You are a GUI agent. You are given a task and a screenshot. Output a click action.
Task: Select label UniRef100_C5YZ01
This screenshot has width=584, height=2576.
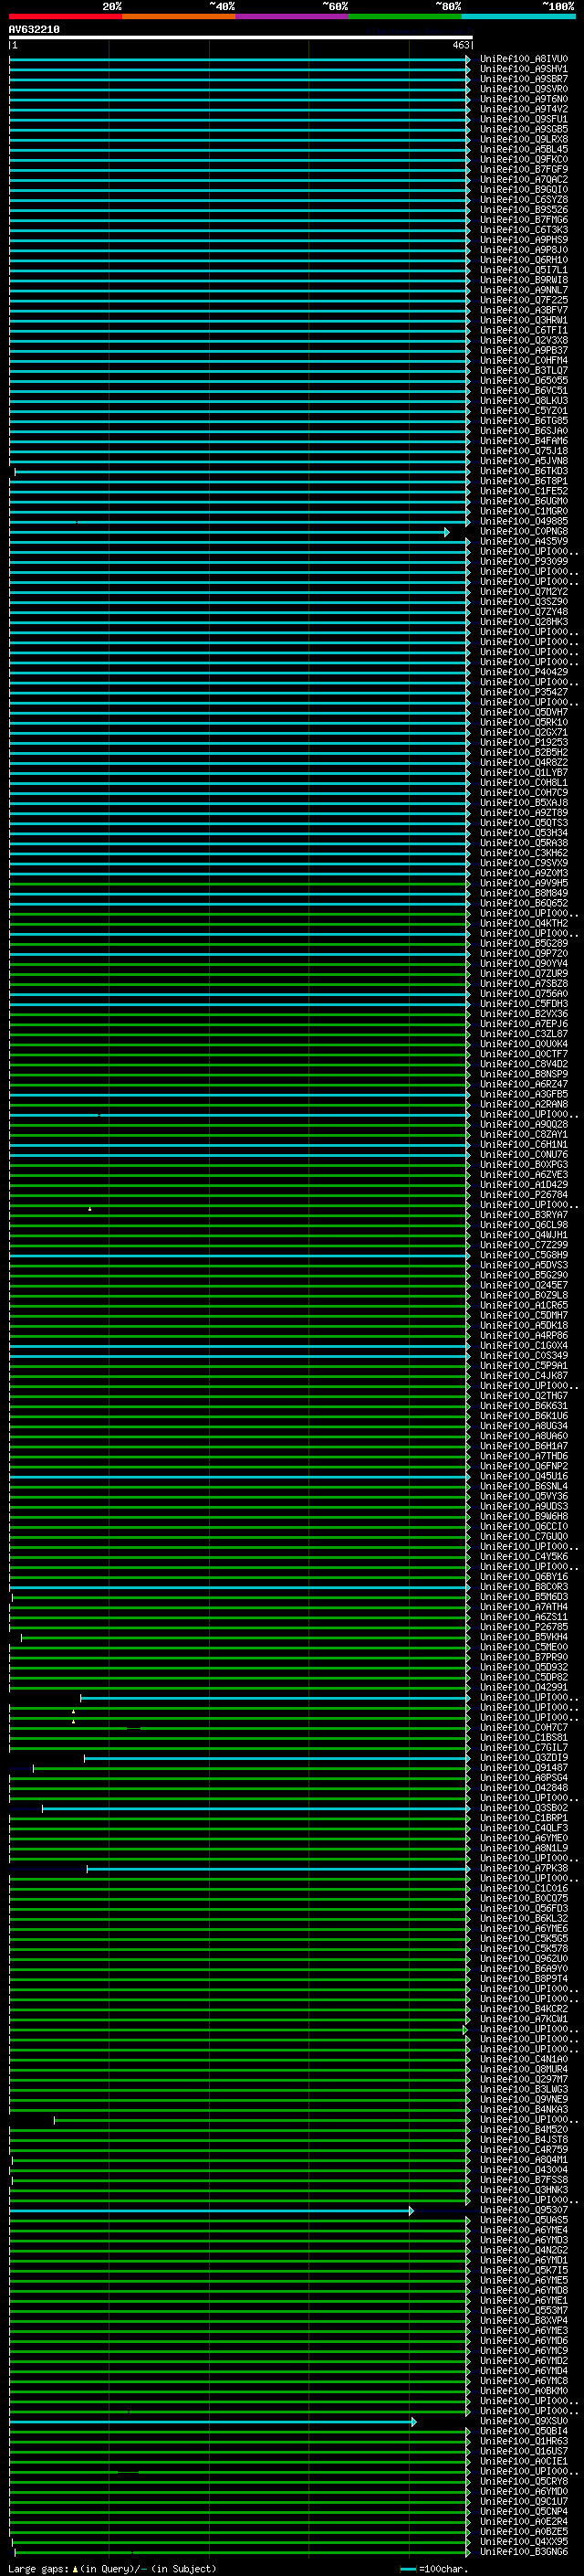click(x=524, y=410)
